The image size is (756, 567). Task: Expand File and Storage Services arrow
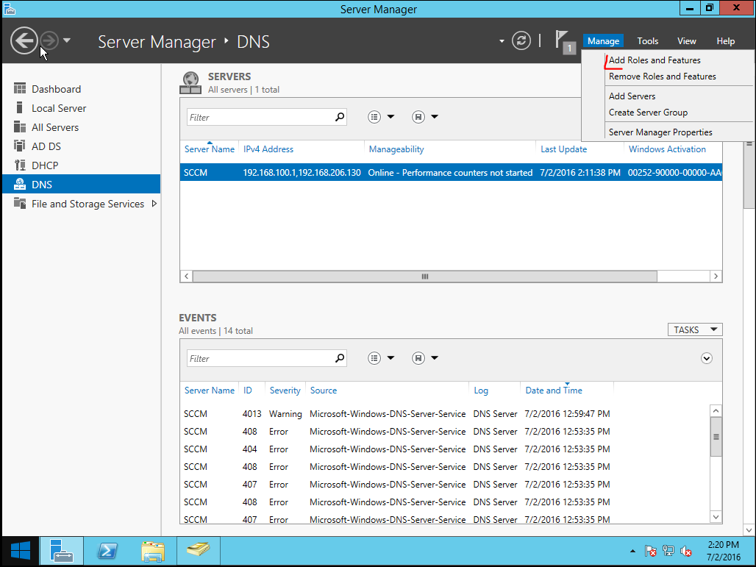pyautogui.click(x=154, y=204)
